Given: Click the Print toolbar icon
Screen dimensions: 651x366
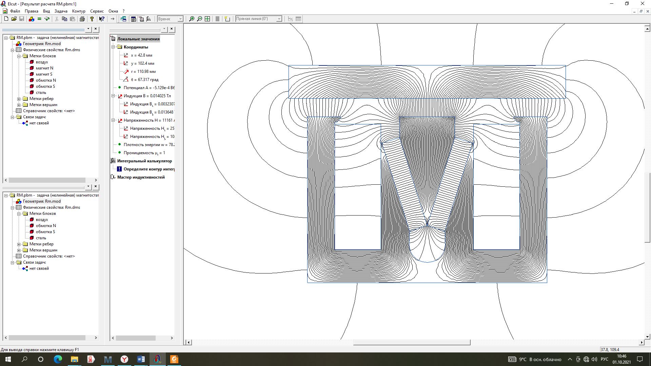Looking at the screenshot, I should click(x=82, y=19).
